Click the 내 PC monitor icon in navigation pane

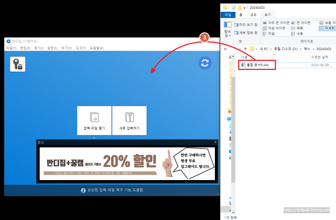pos(229,119)
